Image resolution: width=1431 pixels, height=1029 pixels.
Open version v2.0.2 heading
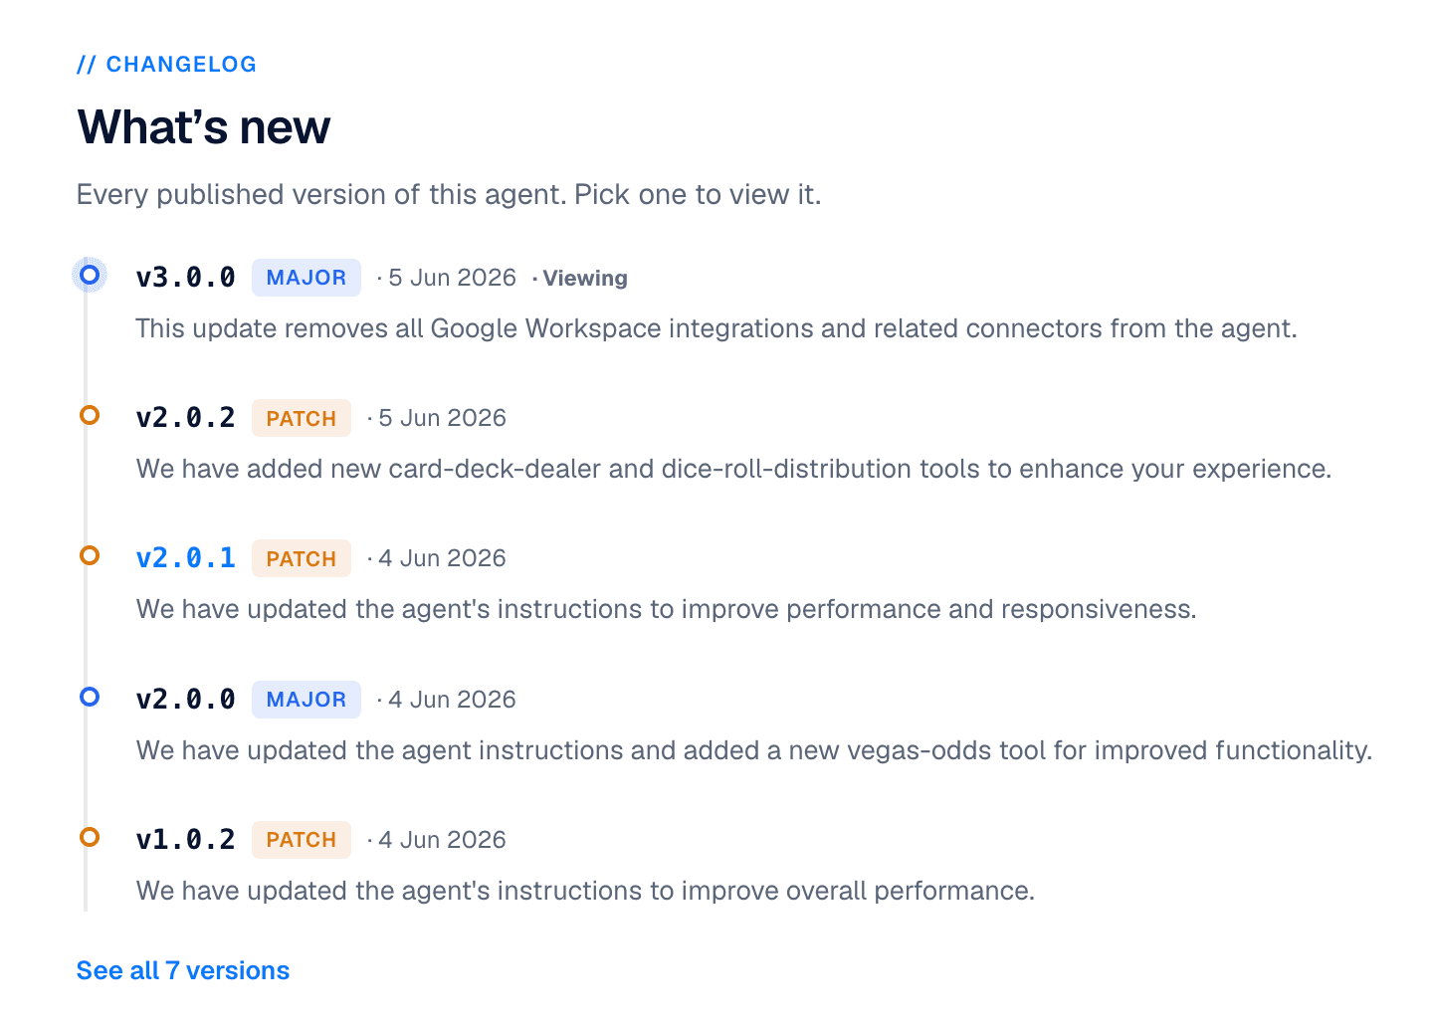pyautogui.click(x=185, y=418)
